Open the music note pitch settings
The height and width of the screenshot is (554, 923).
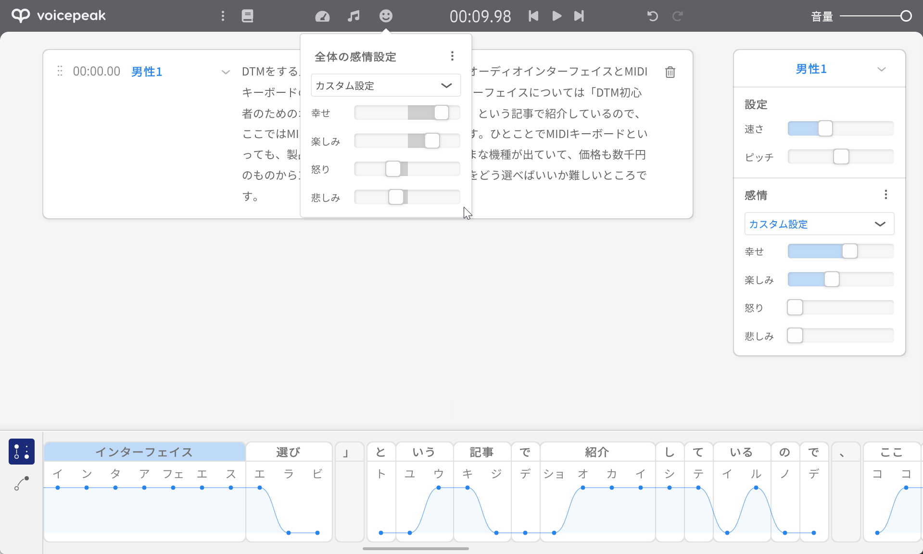[x=354, y=16]
